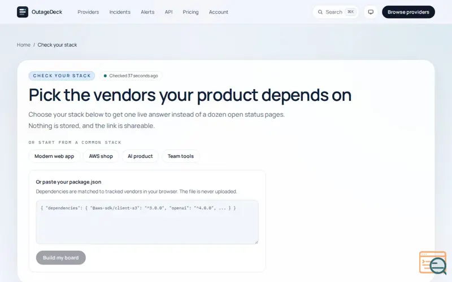Click the Check your stack breadcrumb
This screenshot has height=282, width=452.
coord(58,45)
